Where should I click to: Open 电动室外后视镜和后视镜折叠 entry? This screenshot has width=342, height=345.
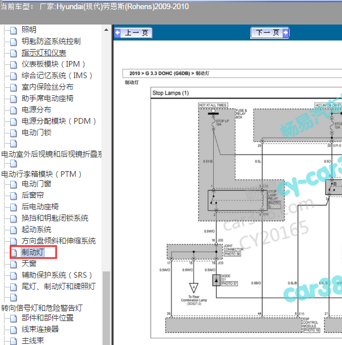[51, 154]
